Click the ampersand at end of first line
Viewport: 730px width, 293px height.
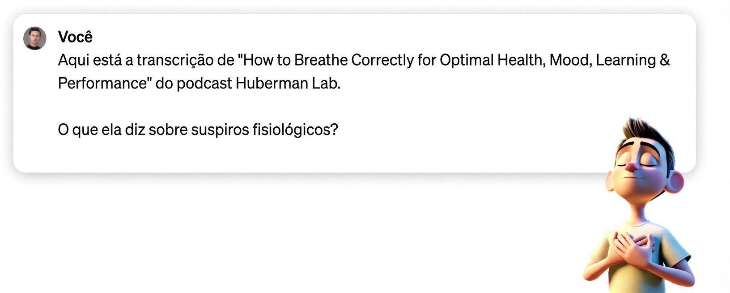[665, 60]
